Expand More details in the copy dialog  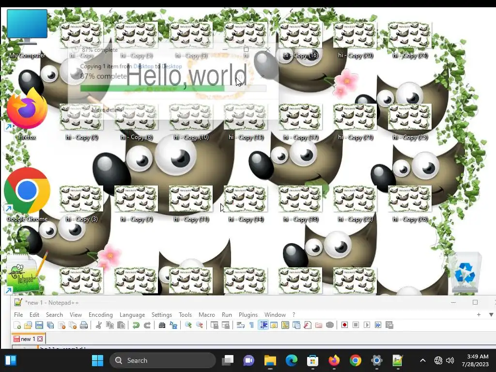pos(107,110)
